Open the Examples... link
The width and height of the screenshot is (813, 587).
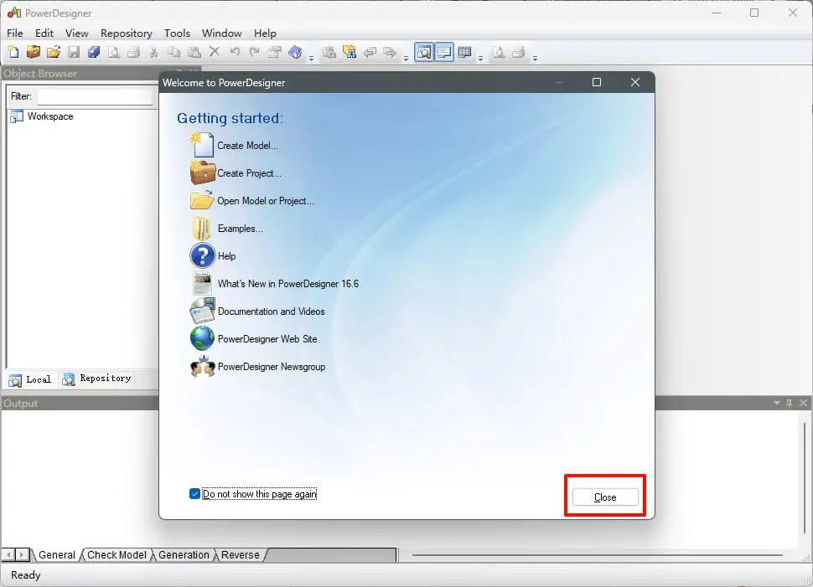tap(240, 229)
